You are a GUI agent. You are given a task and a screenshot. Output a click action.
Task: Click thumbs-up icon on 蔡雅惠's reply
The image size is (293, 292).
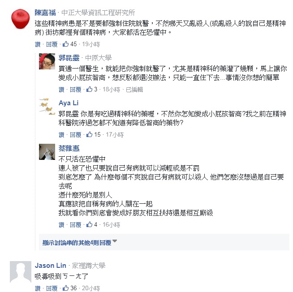coord(89,225)
